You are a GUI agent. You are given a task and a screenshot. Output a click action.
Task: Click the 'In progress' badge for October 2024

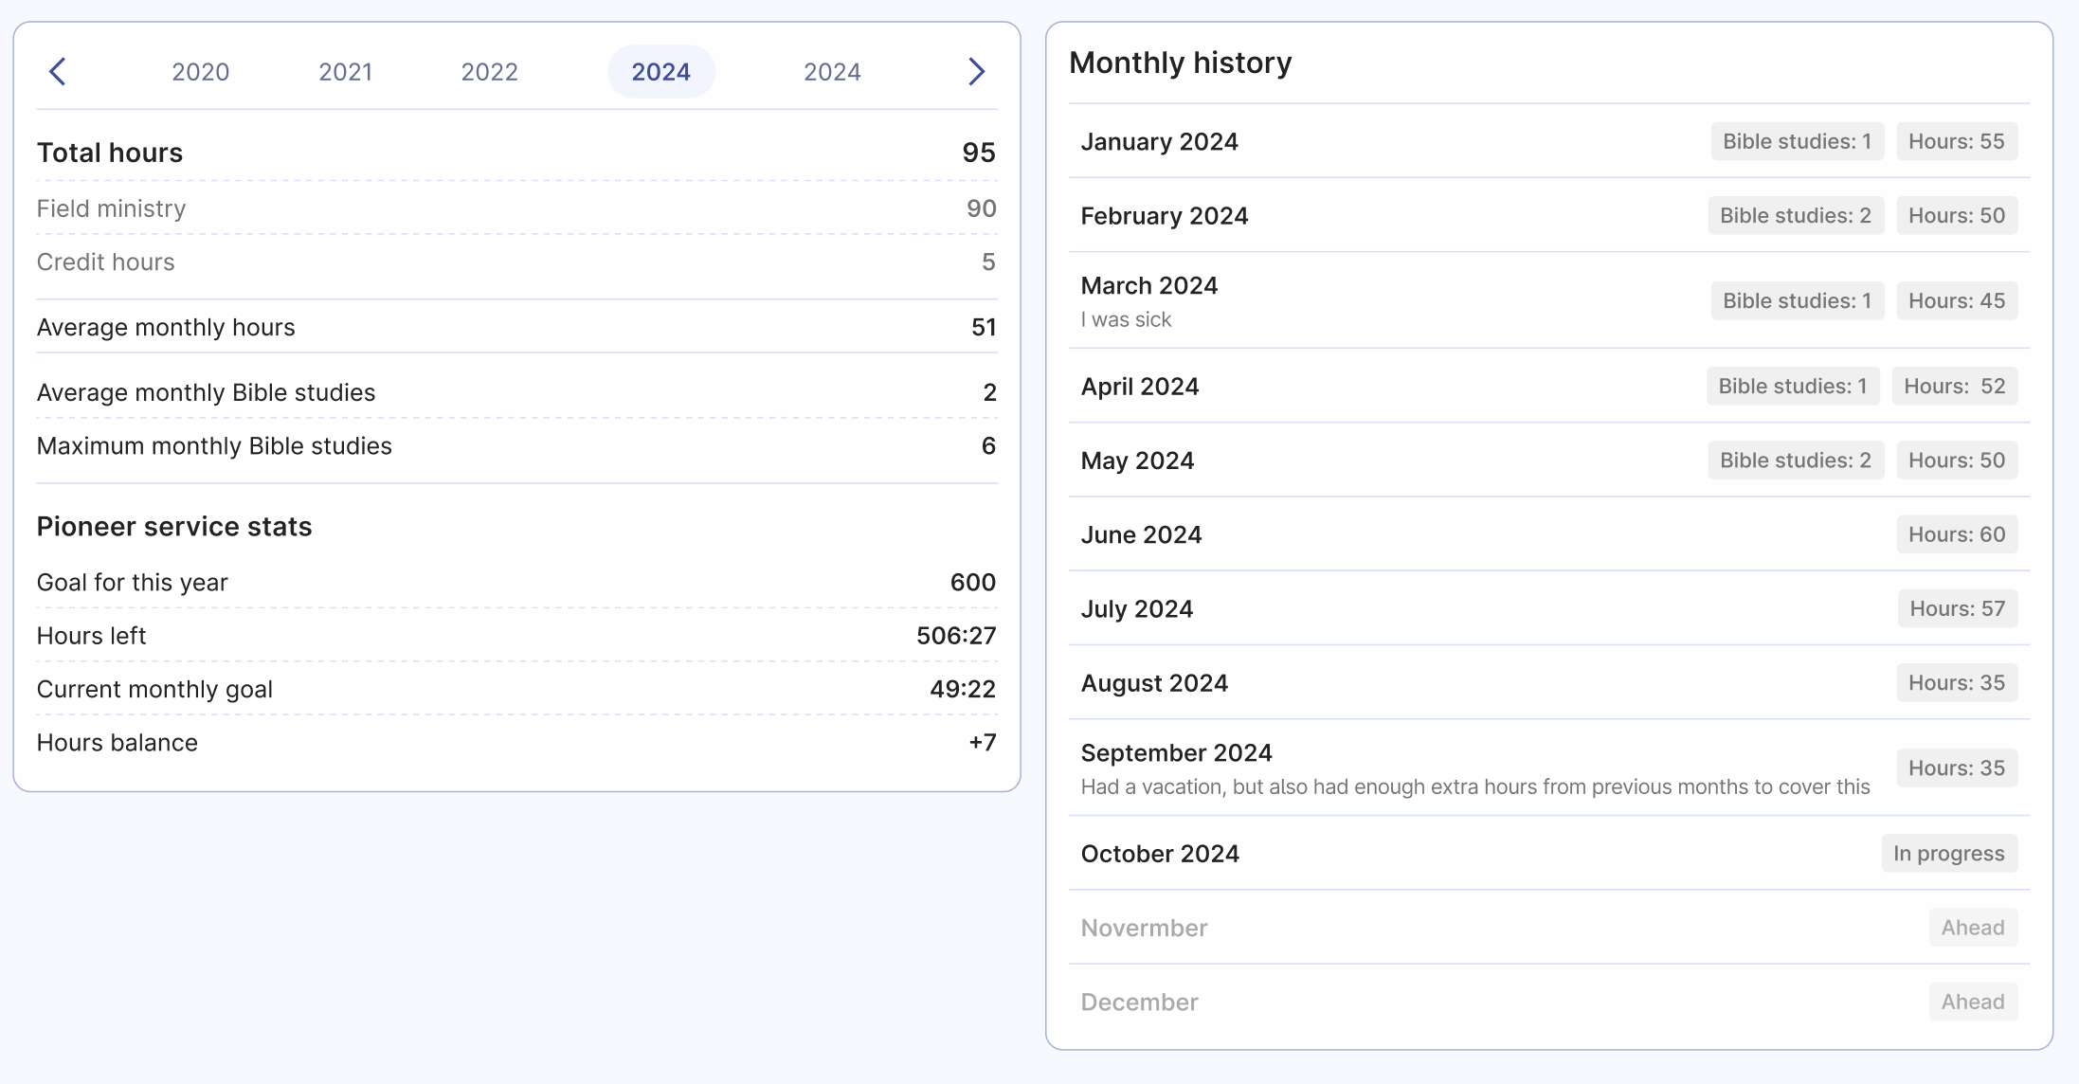pyautogui.click(x=1949, y=853)
